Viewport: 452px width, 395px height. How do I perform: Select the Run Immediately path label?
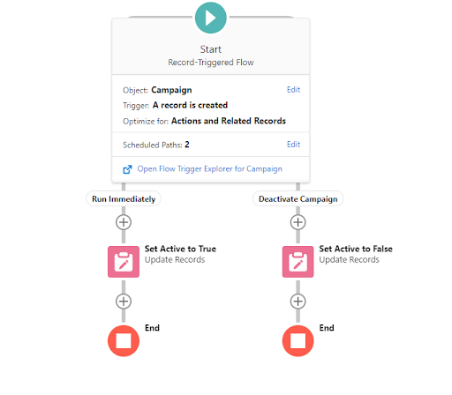click(124, 199)
